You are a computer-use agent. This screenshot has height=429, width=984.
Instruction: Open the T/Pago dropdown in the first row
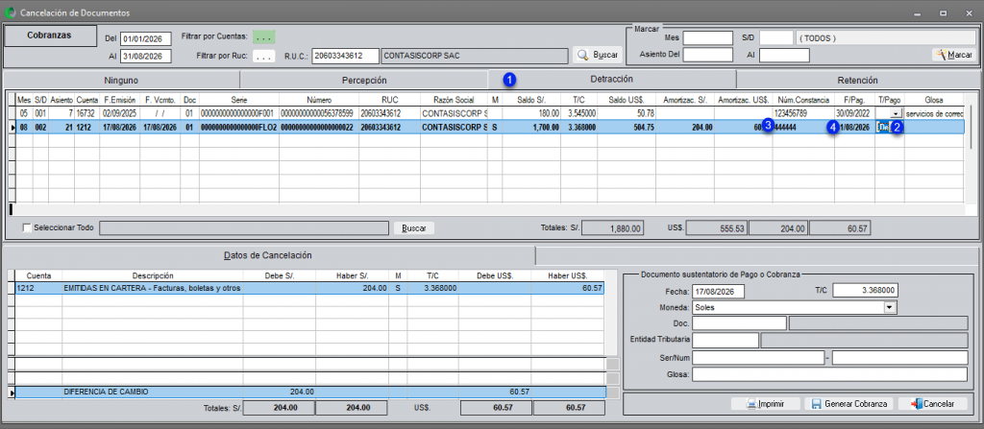(897, 113)
